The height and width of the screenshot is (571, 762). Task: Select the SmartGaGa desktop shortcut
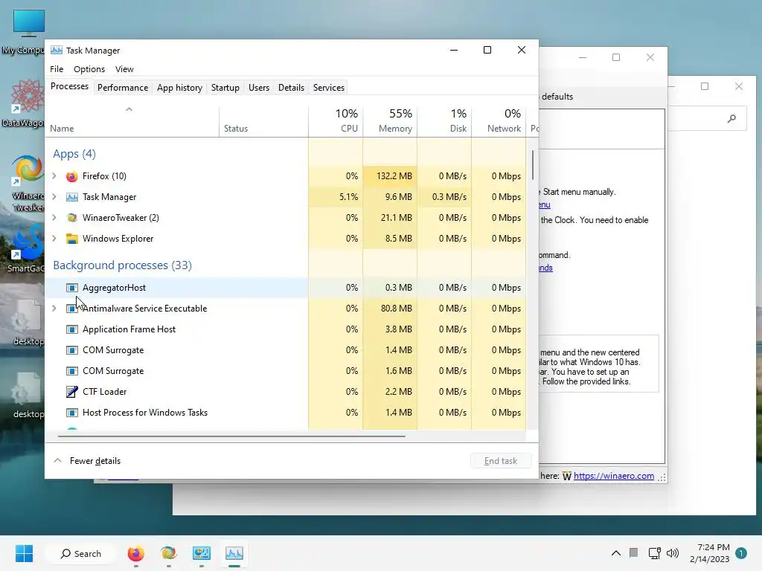point(27,248)
